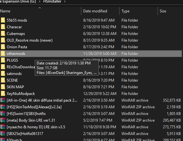Open the chevron after Expansion Drive (G:)

coord(40,2)
